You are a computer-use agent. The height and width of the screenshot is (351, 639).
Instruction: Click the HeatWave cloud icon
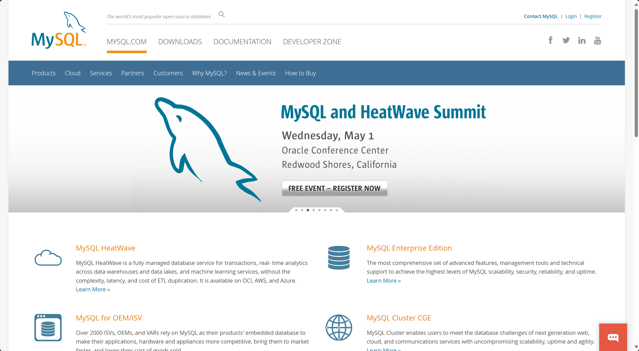48,258
